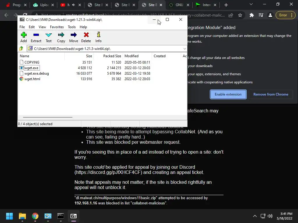
Task: Open the File menu in 7-Zip
Action: tap(22, 27)
